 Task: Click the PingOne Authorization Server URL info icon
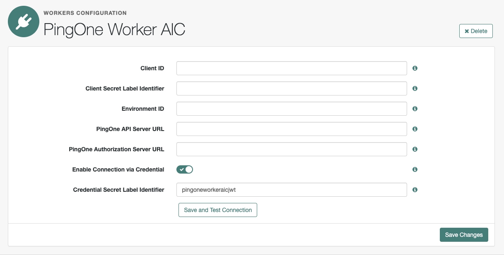415,149
